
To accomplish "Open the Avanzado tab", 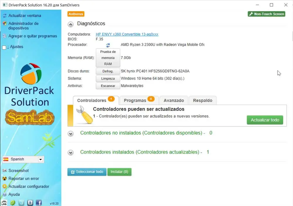I will click(174, 100).
